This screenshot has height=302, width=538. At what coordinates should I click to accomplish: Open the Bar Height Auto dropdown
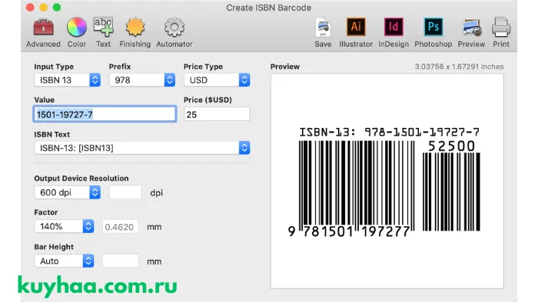click(x=64, y=261)
